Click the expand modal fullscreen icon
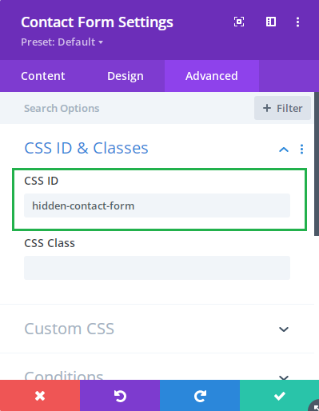 (x=239, y=22)
